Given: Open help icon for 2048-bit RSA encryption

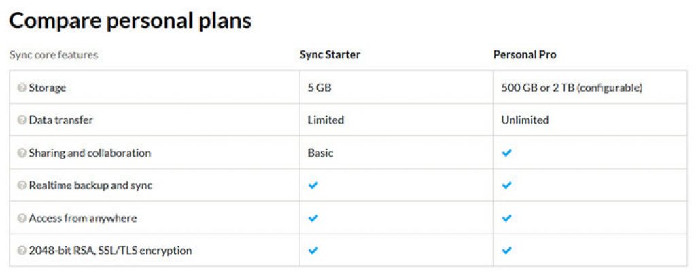Looking at the screenshot, I should [22, 251].
